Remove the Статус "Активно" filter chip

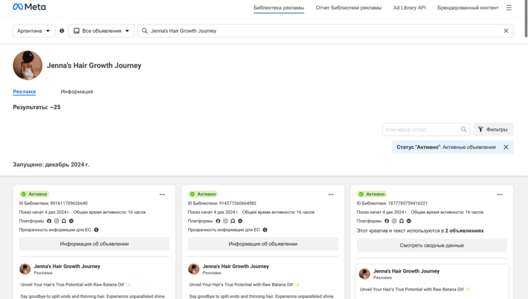(x=506, y=147)
